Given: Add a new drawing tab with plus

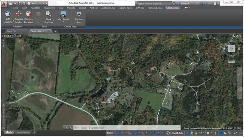Looking at the screenshot, I should tap(55, 31).
